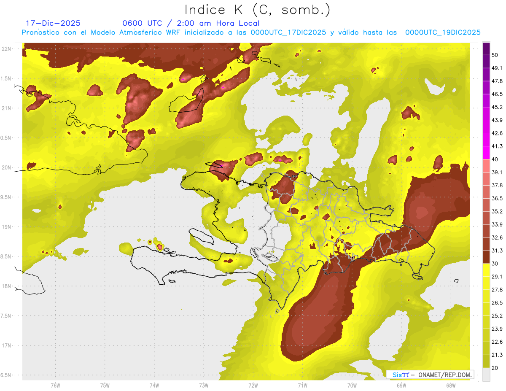The image size is (506, 391).
Task: Select the '17-Dic-2025' date label
Action: point(53,23)
